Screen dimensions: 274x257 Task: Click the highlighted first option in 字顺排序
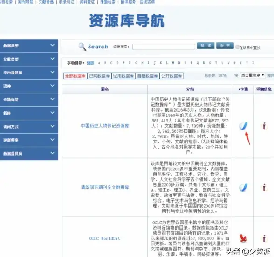click(90, 63)
